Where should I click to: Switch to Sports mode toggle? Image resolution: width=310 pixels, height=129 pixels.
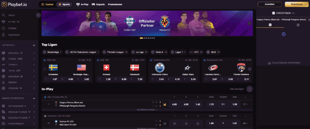(x=64, y=4)
